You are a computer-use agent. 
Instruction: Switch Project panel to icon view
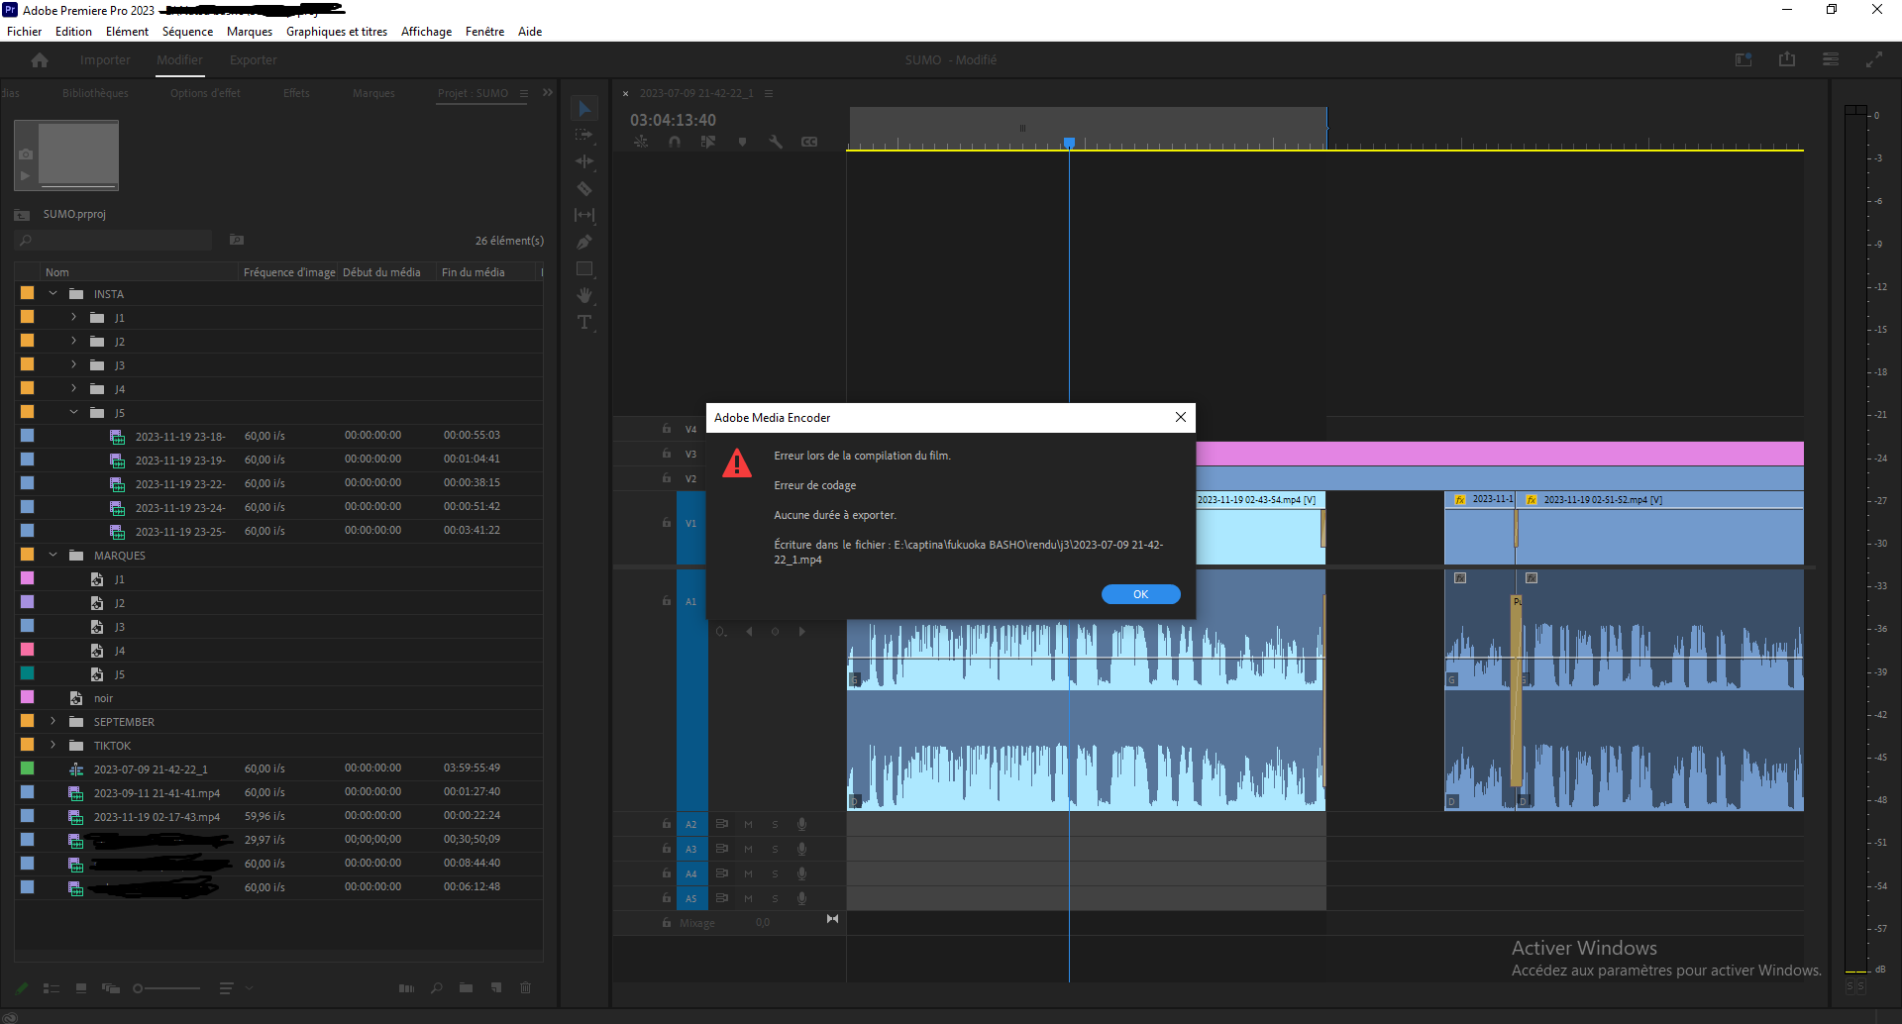pos(81,988)
